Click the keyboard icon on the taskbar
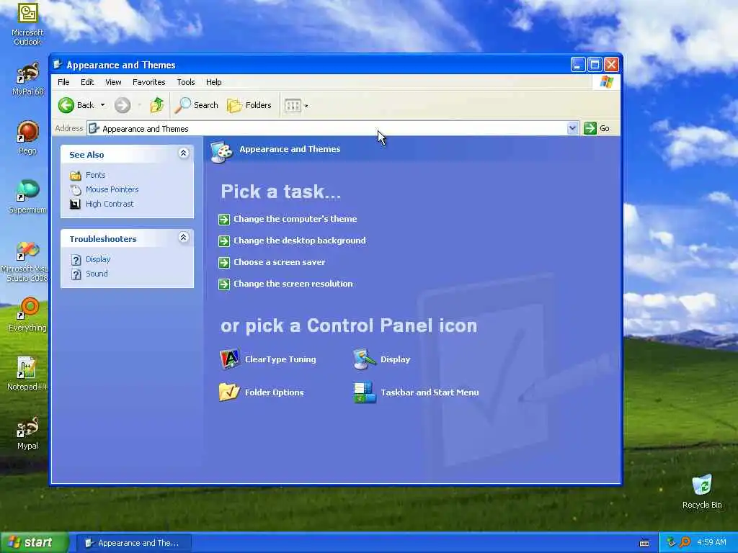Screen dimensions: 738x553 tap(644, 543)
